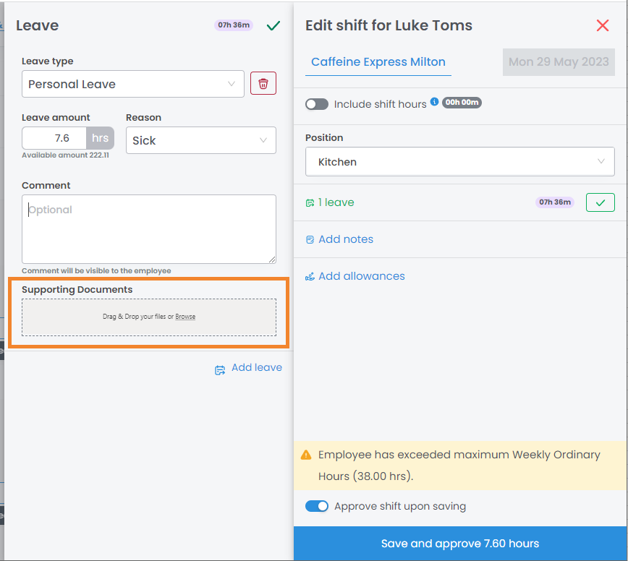The width and height of the screenshot is (628, 561).
Task: Click the allowances icon beside Add allowances
Action: click(310, 276)
